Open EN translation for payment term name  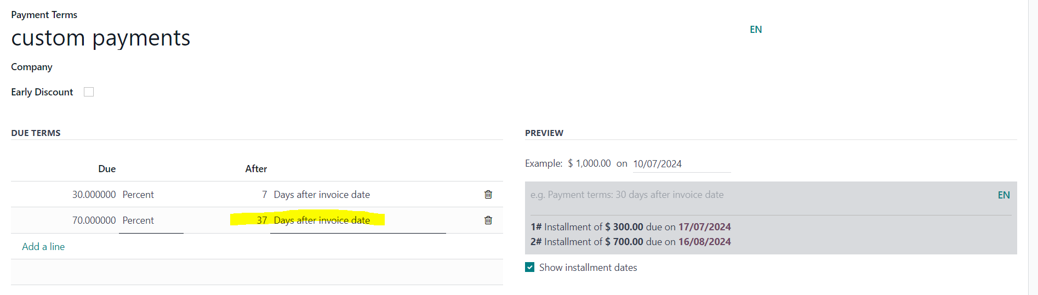pos(756,30)
